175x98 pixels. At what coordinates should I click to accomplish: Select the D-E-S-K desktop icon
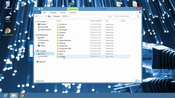click(x=8, y=19)
